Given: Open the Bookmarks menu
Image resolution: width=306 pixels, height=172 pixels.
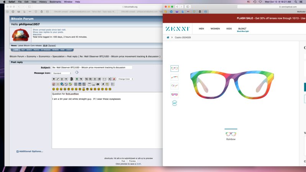Looking at the screenshot, I should tap(55, 2).
